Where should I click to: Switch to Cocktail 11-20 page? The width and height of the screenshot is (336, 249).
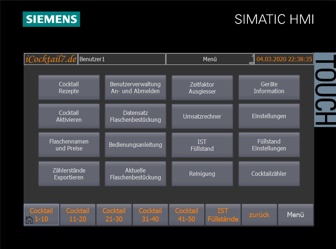pyautogui.click(x=78, y=215)
